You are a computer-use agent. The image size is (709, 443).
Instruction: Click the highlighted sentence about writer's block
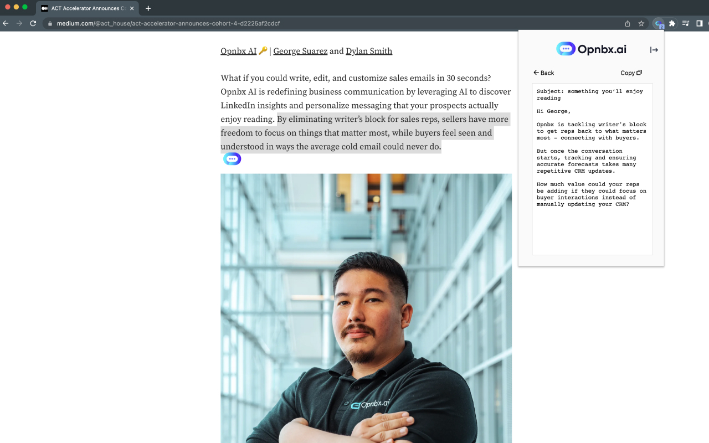pos(364,133)
